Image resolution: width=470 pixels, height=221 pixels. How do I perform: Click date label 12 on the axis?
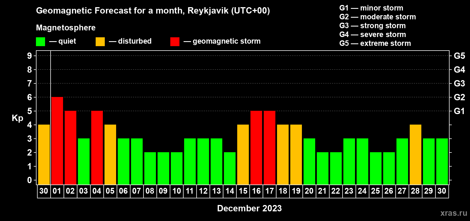(x=203, y=191)
